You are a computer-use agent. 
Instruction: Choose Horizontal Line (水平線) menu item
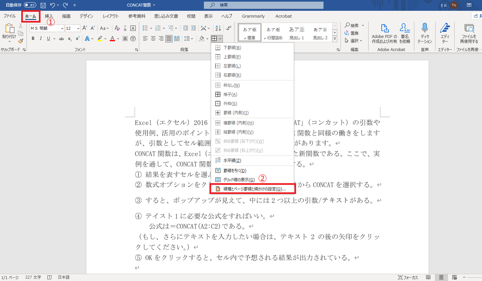tap(253, 160)
